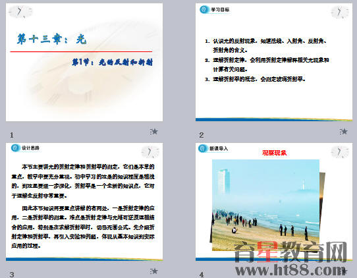Click the 第1节 subtitle on slide 1
The height and width of the screenshot is (278, 357).
click(x=112, y=62)
